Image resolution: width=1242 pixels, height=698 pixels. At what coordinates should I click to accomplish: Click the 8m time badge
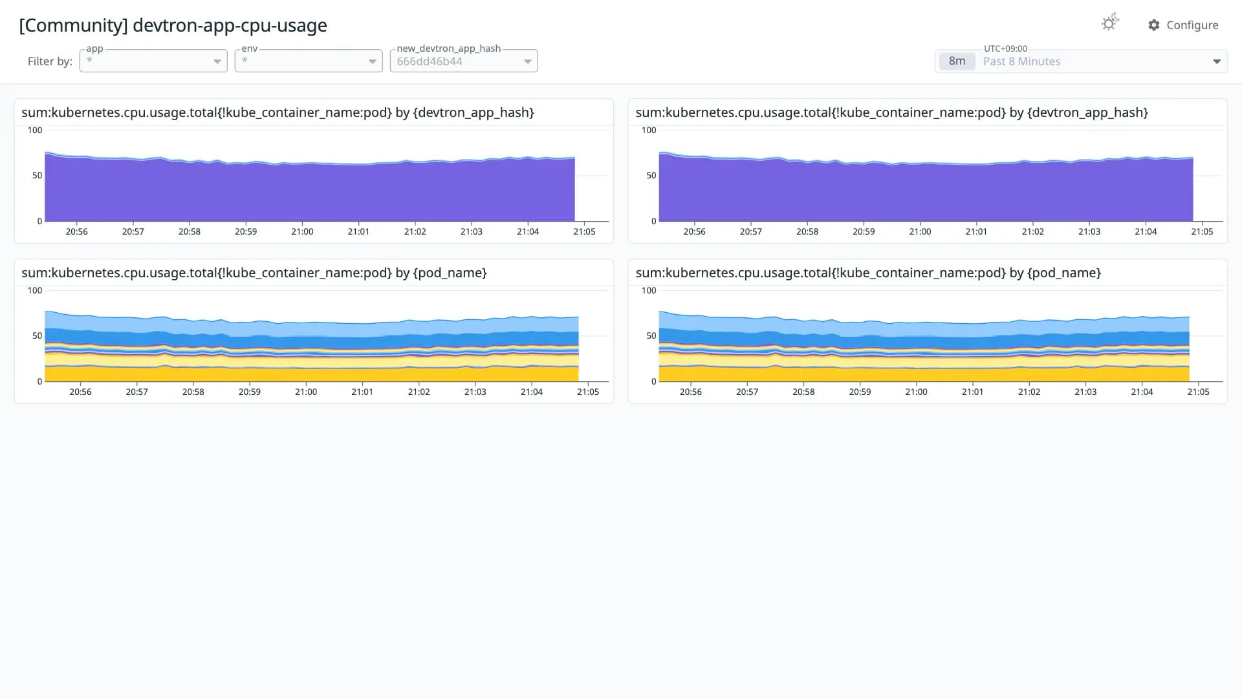coord(957,61)
